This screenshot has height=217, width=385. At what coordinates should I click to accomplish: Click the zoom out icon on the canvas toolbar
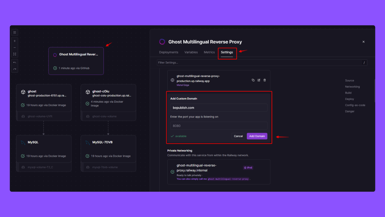14,47
